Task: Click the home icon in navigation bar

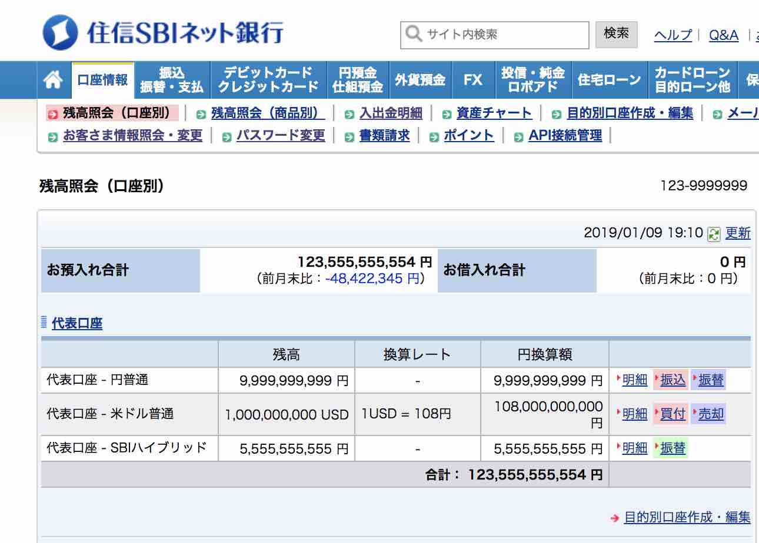Action: 54,80
